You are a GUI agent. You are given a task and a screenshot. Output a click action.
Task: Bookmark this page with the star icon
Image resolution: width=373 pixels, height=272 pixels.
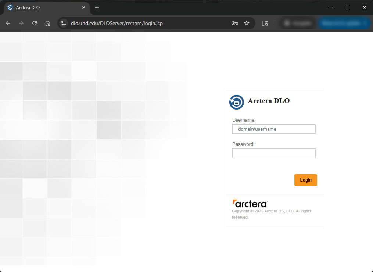(x=247, y=23)
